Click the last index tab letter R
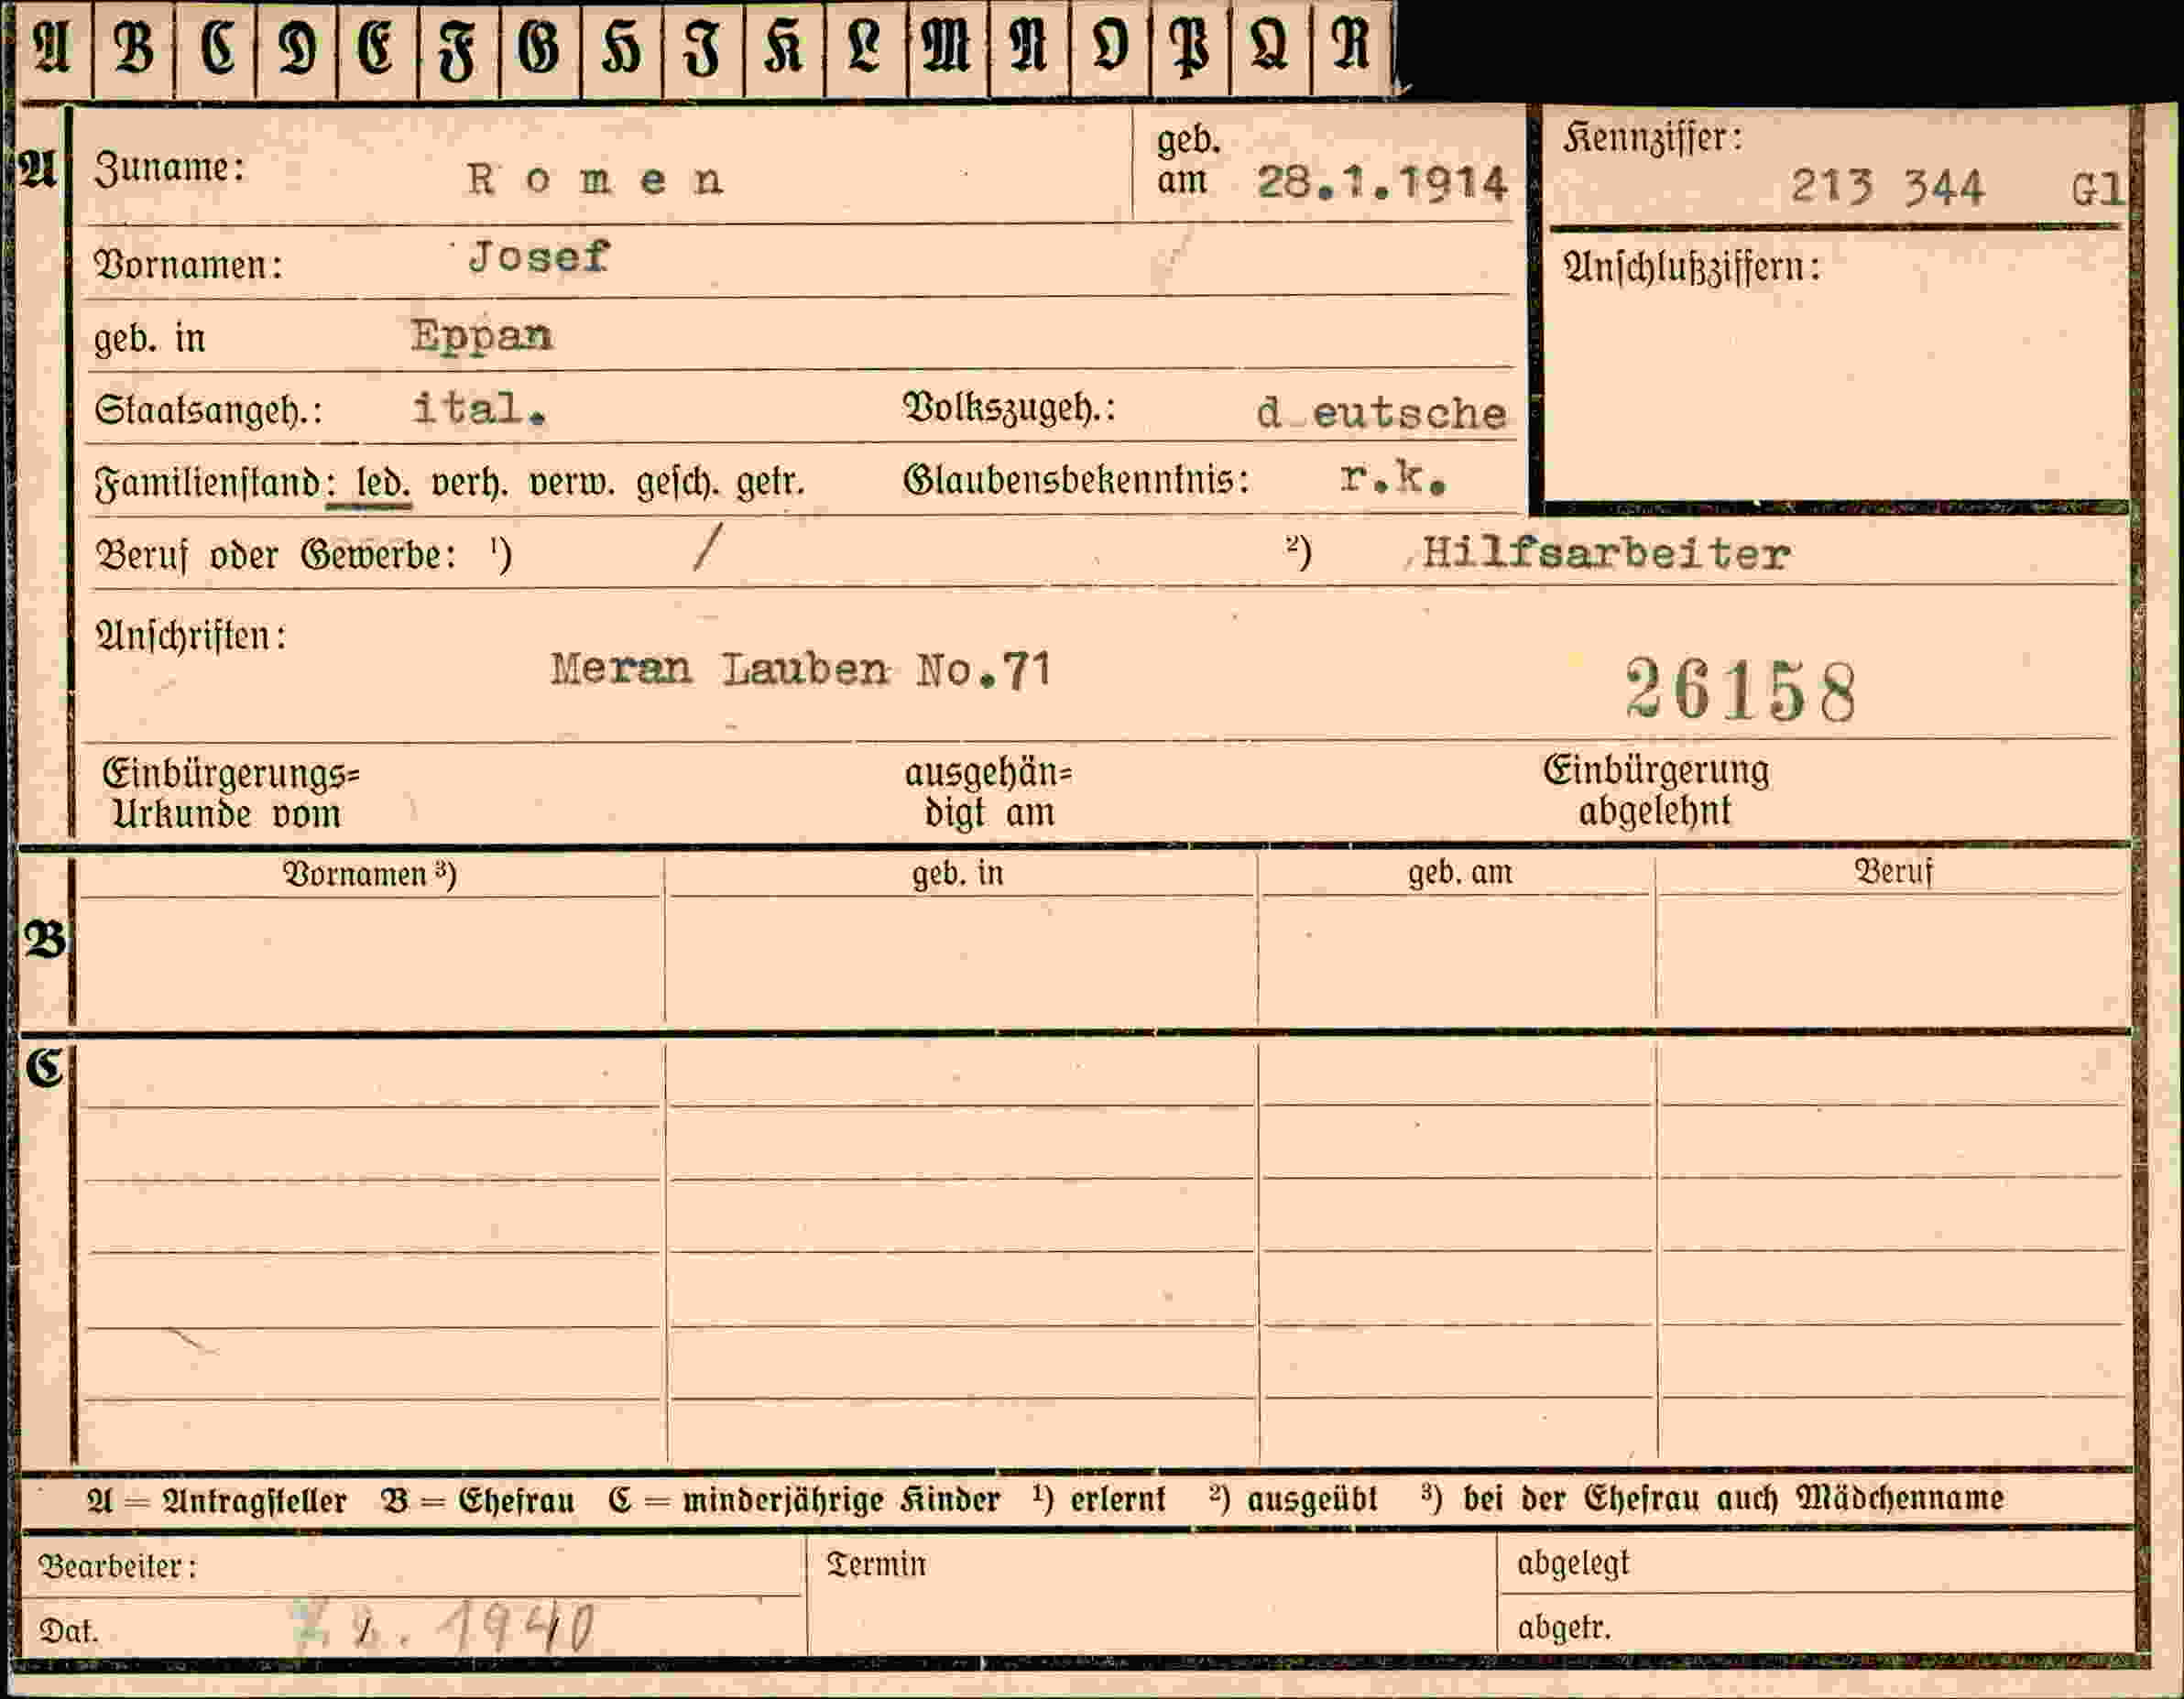2184x1699 pixels. [1350, 47]
